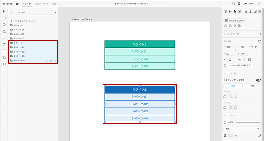Viewport: 264px width, 141px height.
Task: Click the rotation angle field
Action: click(x=257, y=47)
